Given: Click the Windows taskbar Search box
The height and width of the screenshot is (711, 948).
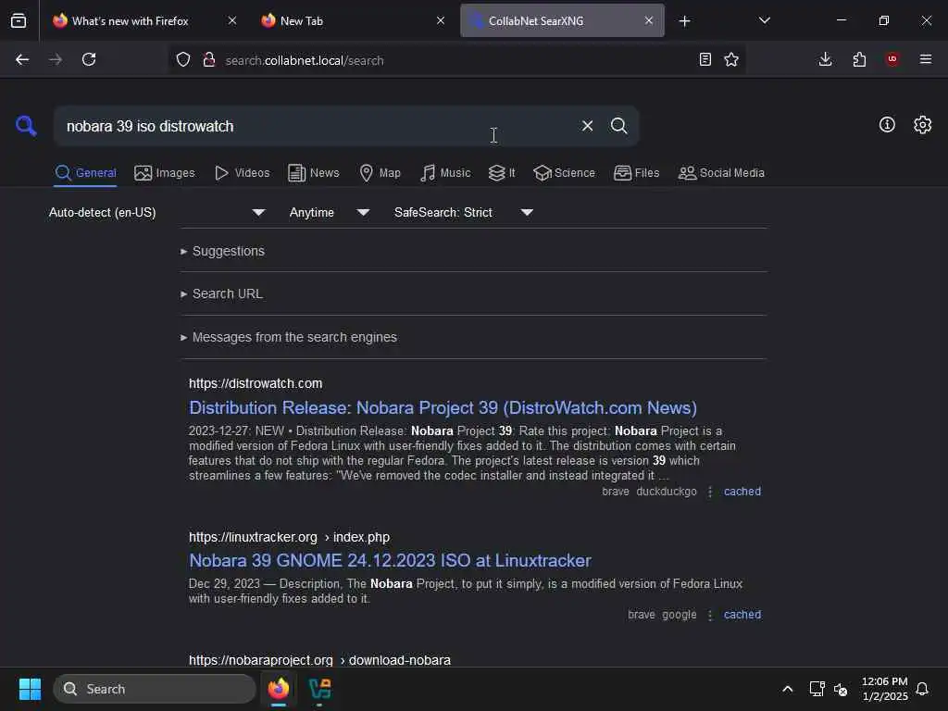Looking at the screenshot, I should [155, 689].
